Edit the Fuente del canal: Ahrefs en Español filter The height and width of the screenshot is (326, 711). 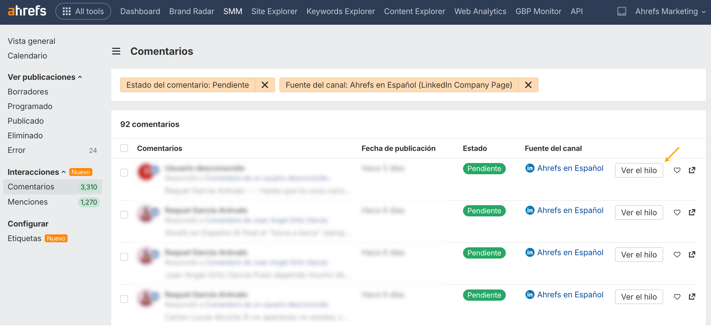[399, 85]
